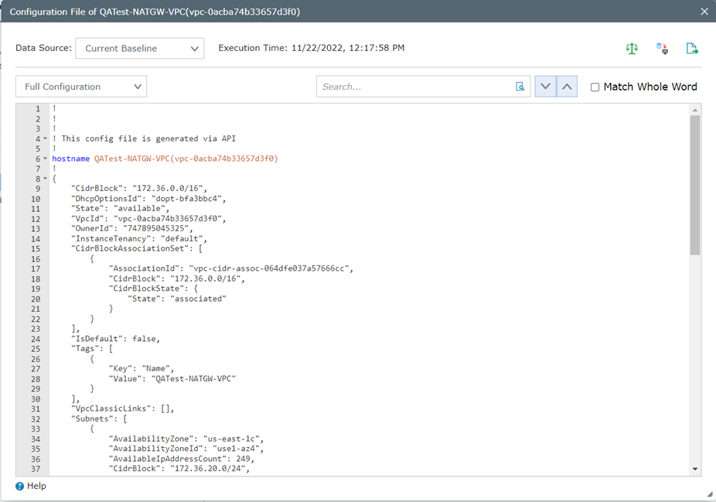Click the database retrieve live data icon
The image size is (716, 502).
click(662, 49)
